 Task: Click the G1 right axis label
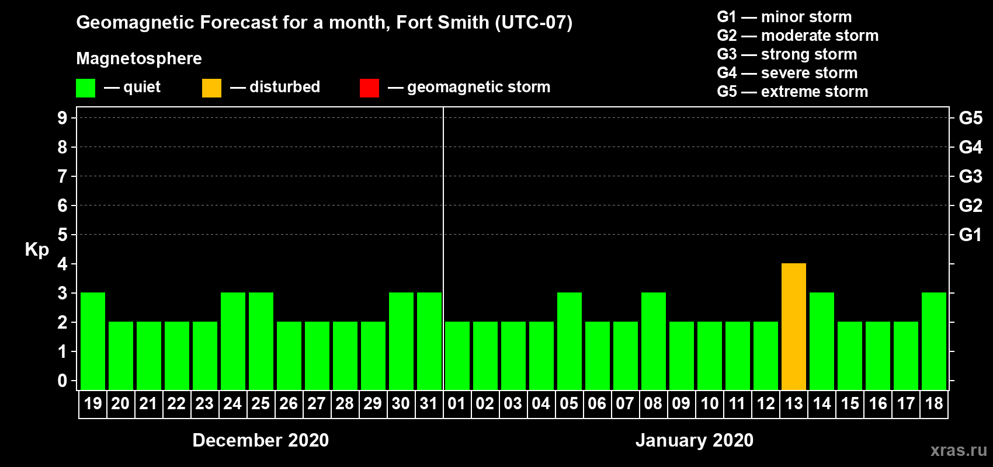971,235
